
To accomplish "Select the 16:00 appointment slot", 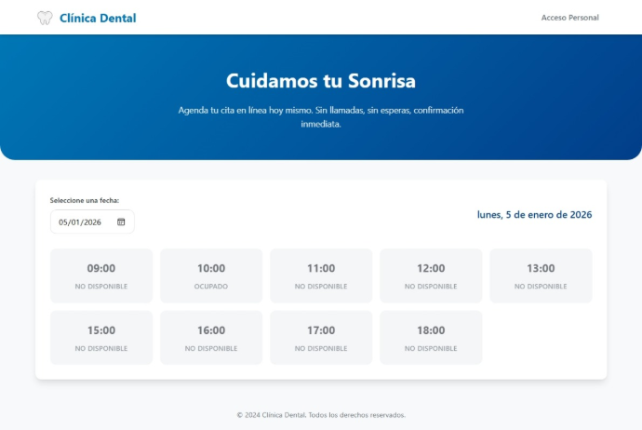I will (211, 337).
